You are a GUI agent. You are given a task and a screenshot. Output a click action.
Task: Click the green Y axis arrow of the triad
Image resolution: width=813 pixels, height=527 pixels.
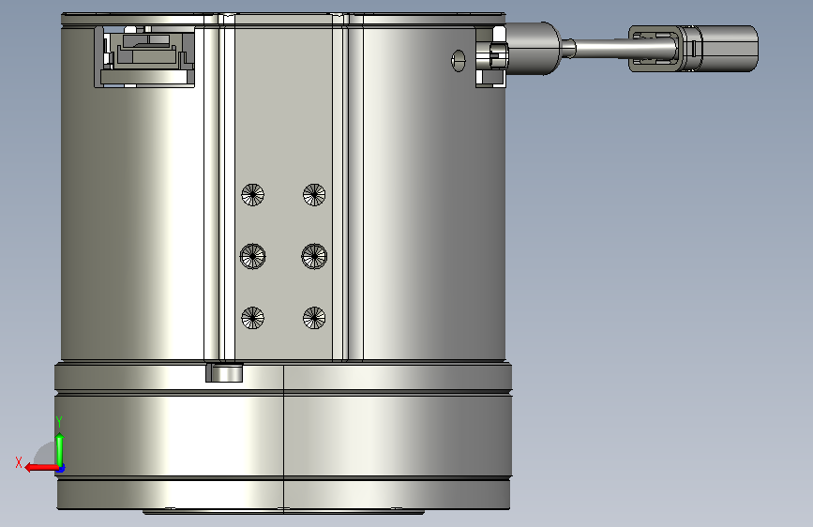tap(60, 449)
